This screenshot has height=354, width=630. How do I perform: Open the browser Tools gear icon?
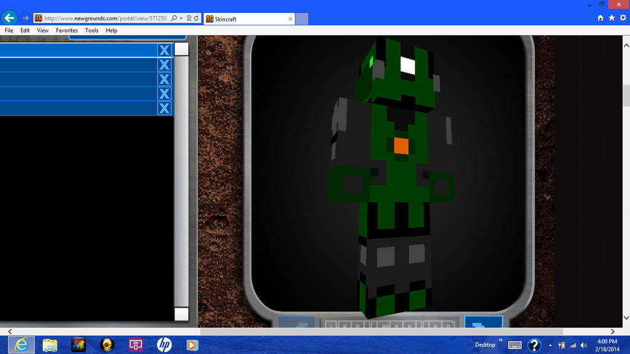coord(623,18)
